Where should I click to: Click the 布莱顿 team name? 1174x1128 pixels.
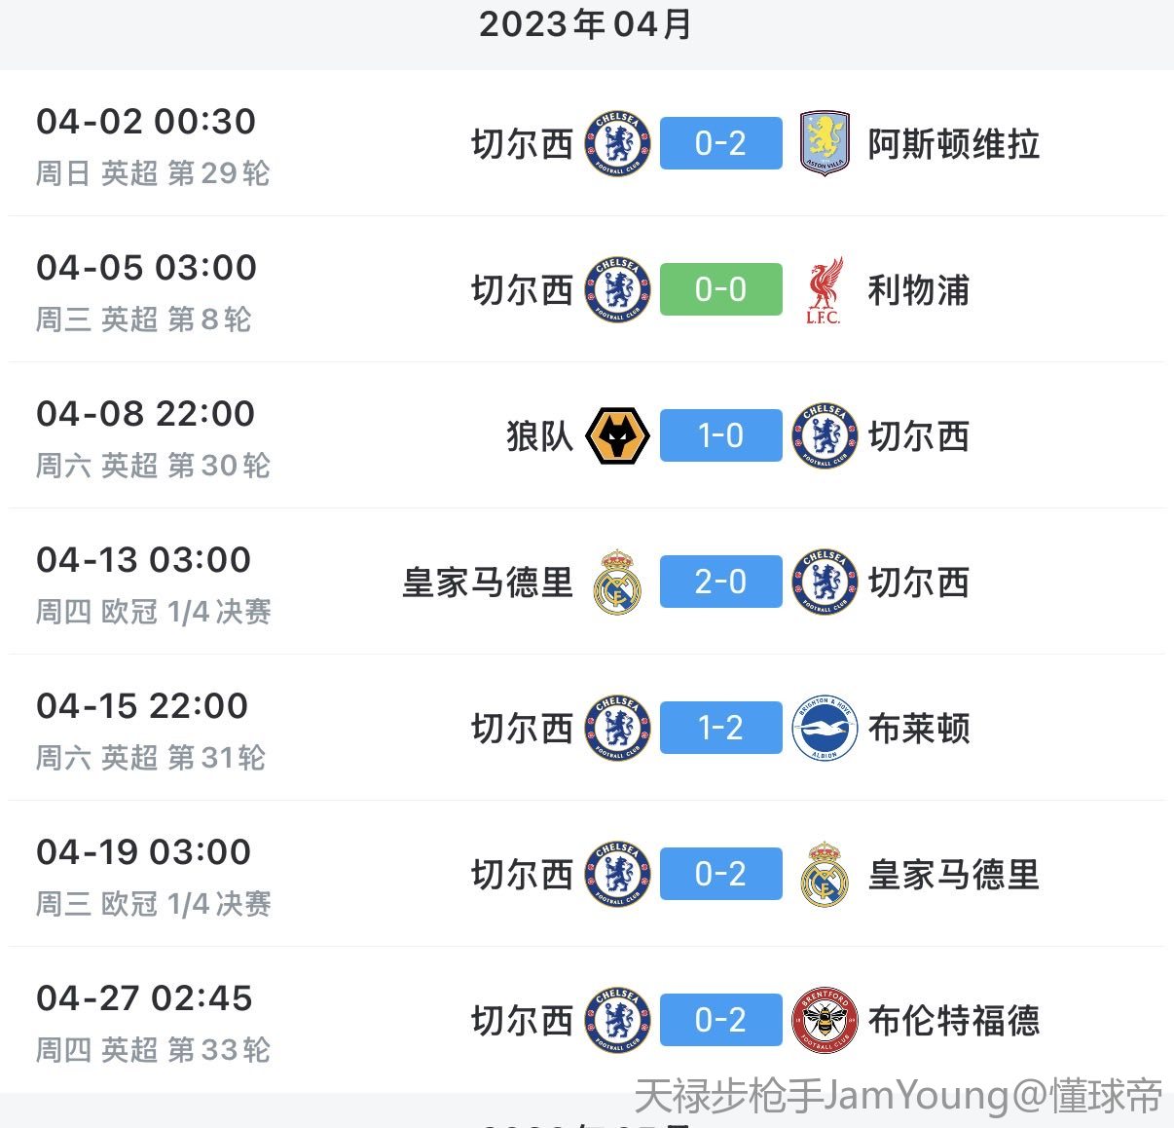point(918,729)
